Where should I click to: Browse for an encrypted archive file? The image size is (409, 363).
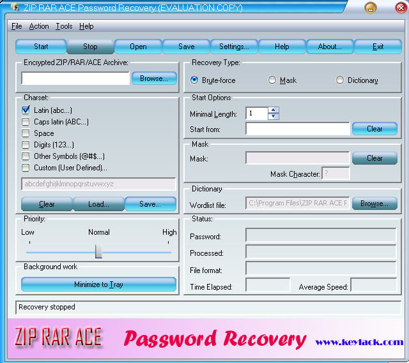154,78
